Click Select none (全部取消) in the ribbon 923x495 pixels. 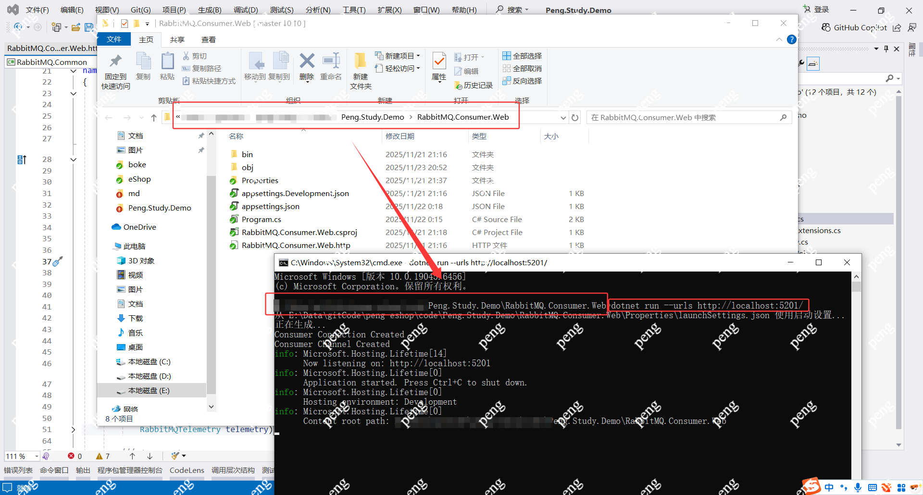(x=522, y=68)
